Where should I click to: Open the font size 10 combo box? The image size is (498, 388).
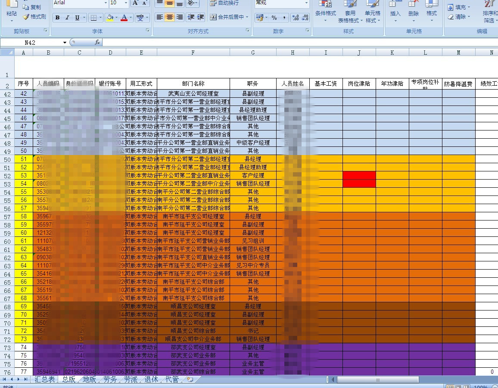pyautogui.click(x=119, y=3)
